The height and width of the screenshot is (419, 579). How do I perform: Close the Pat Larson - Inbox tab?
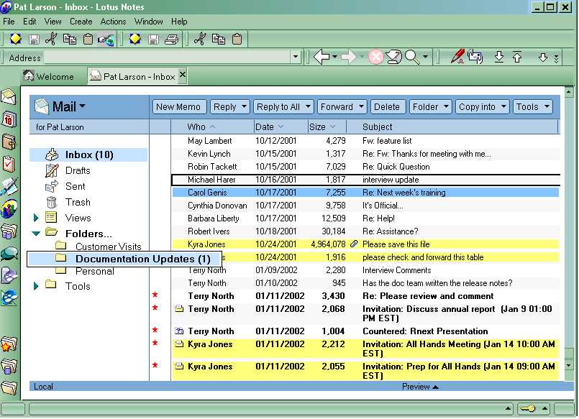pyautogui.click(x=183, y=75)
